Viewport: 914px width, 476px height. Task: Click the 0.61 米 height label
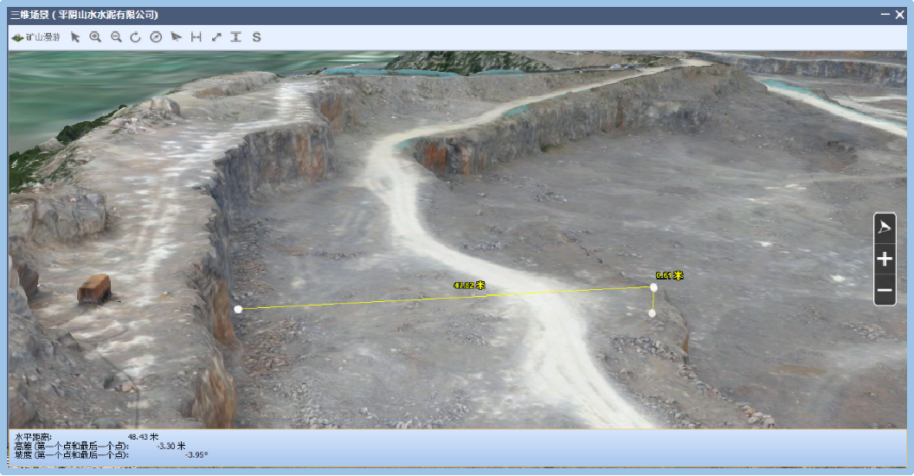click(669, 275)
